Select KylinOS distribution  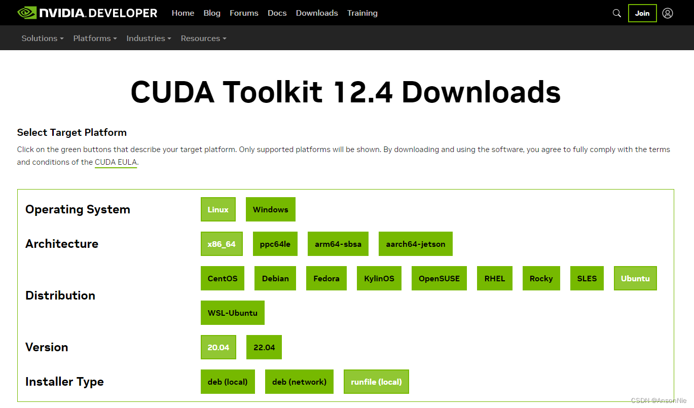379,278
